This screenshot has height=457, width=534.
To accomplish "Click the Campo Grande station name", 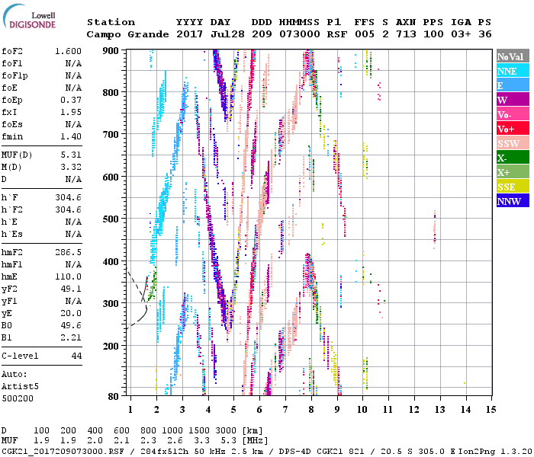I will click(x=127, y=34).
